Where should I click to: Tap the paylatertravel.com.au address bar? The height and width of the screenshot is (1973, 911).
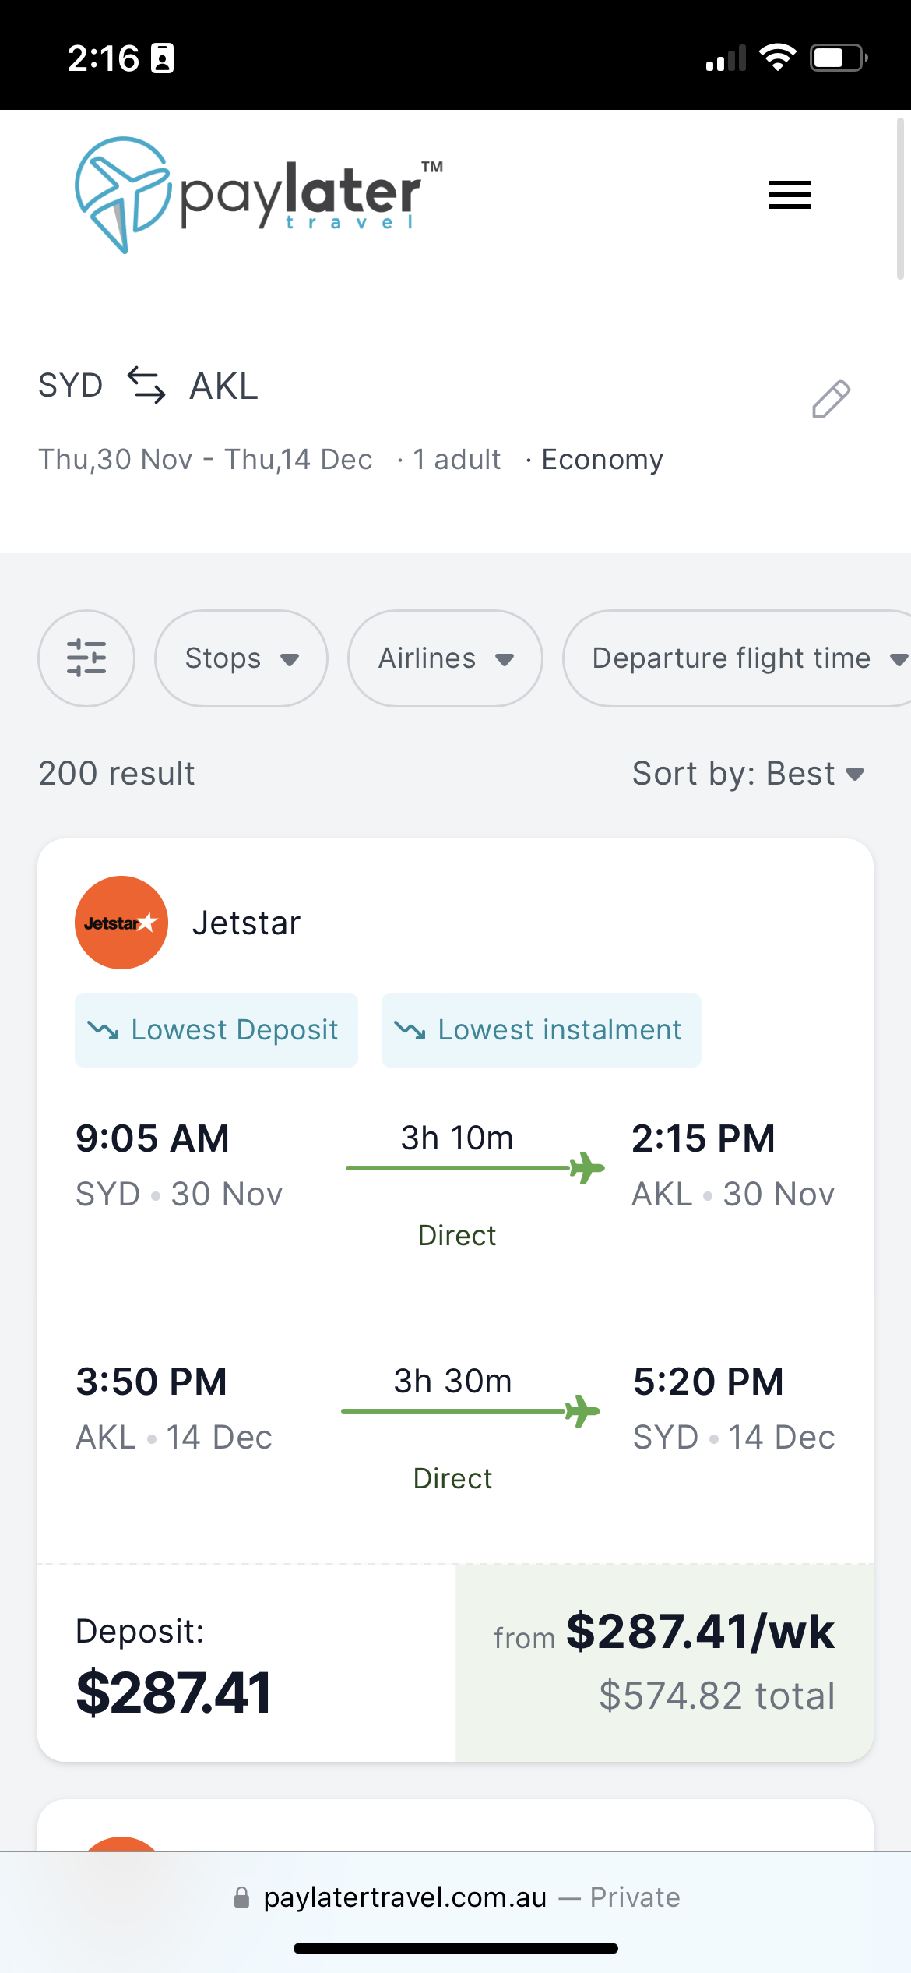coord(455,1897)
